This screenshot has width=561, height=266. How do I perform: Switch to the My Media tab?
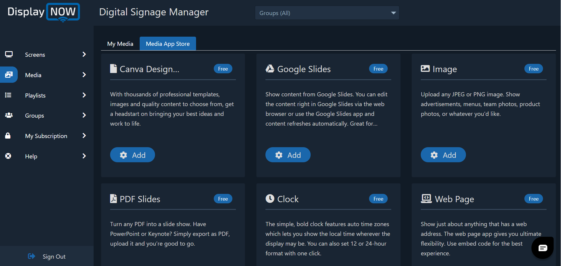click(x=120, y=43)
